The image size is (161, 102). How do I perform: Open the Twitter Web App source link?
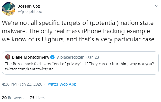coord(61,84)
